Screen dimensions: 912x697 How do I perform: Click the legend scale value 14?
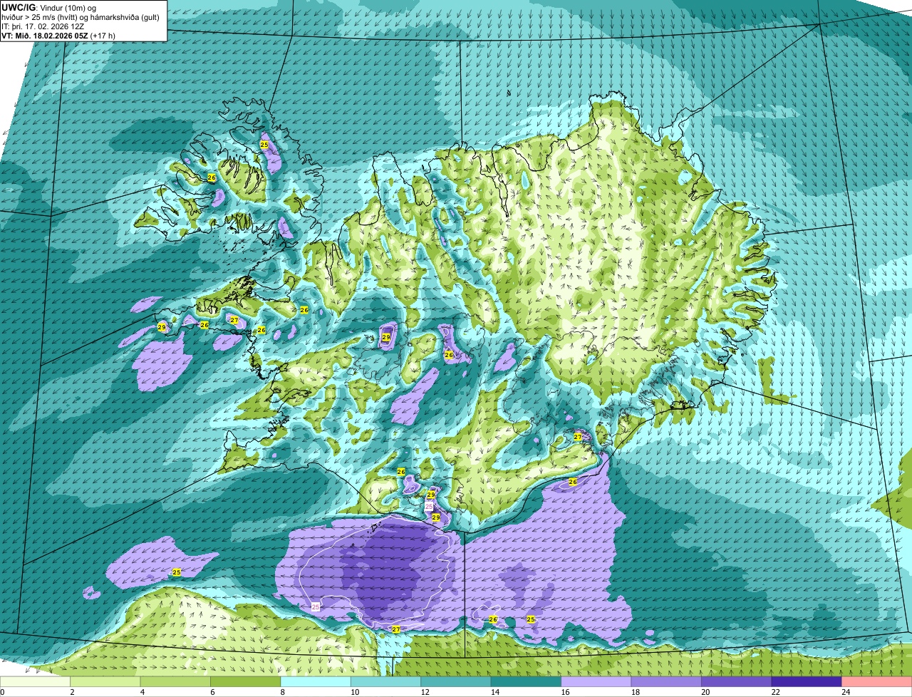pos(495,692)
